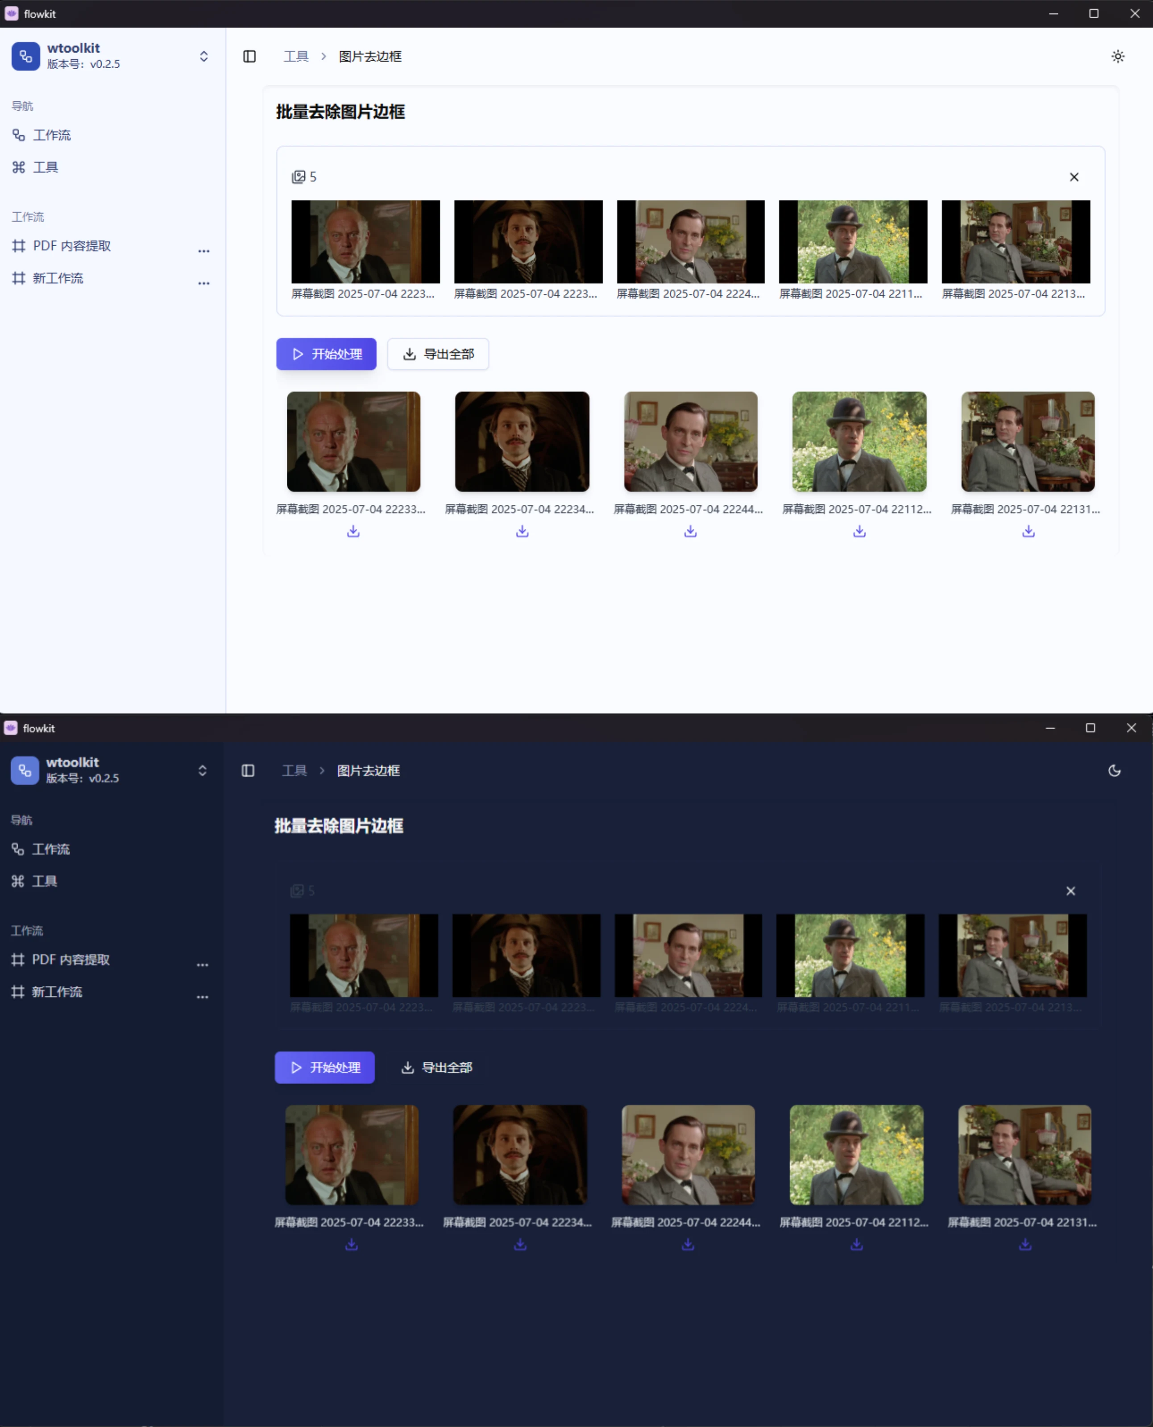Open more options for 新工作流, dark window

[x=203, y=997]
